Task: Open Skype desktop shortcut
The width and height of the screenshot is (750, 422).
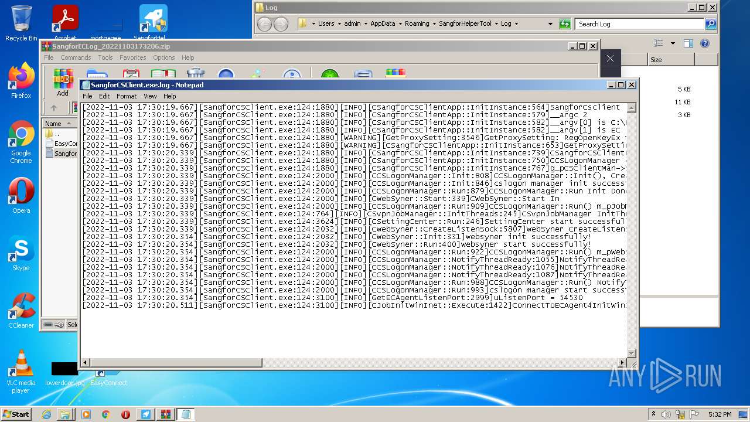Action: [x=21, y=253]
